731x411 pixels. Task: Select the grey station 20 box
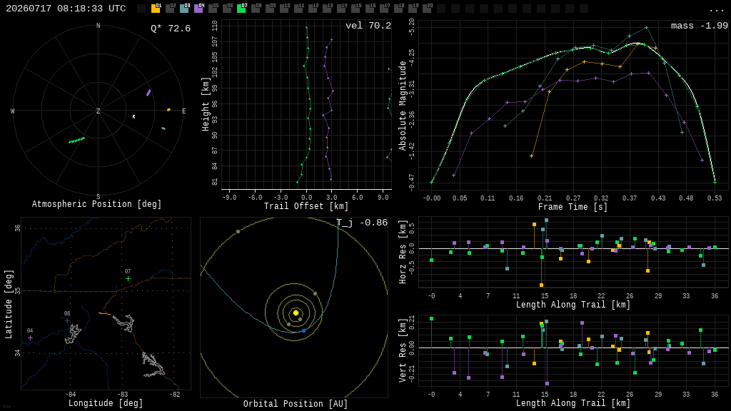point(427,9)
